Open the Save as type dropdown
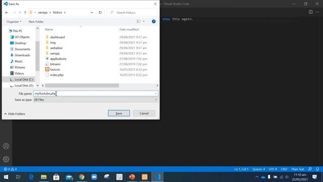This screenshot has height=182, width=323. click(96, 100)
